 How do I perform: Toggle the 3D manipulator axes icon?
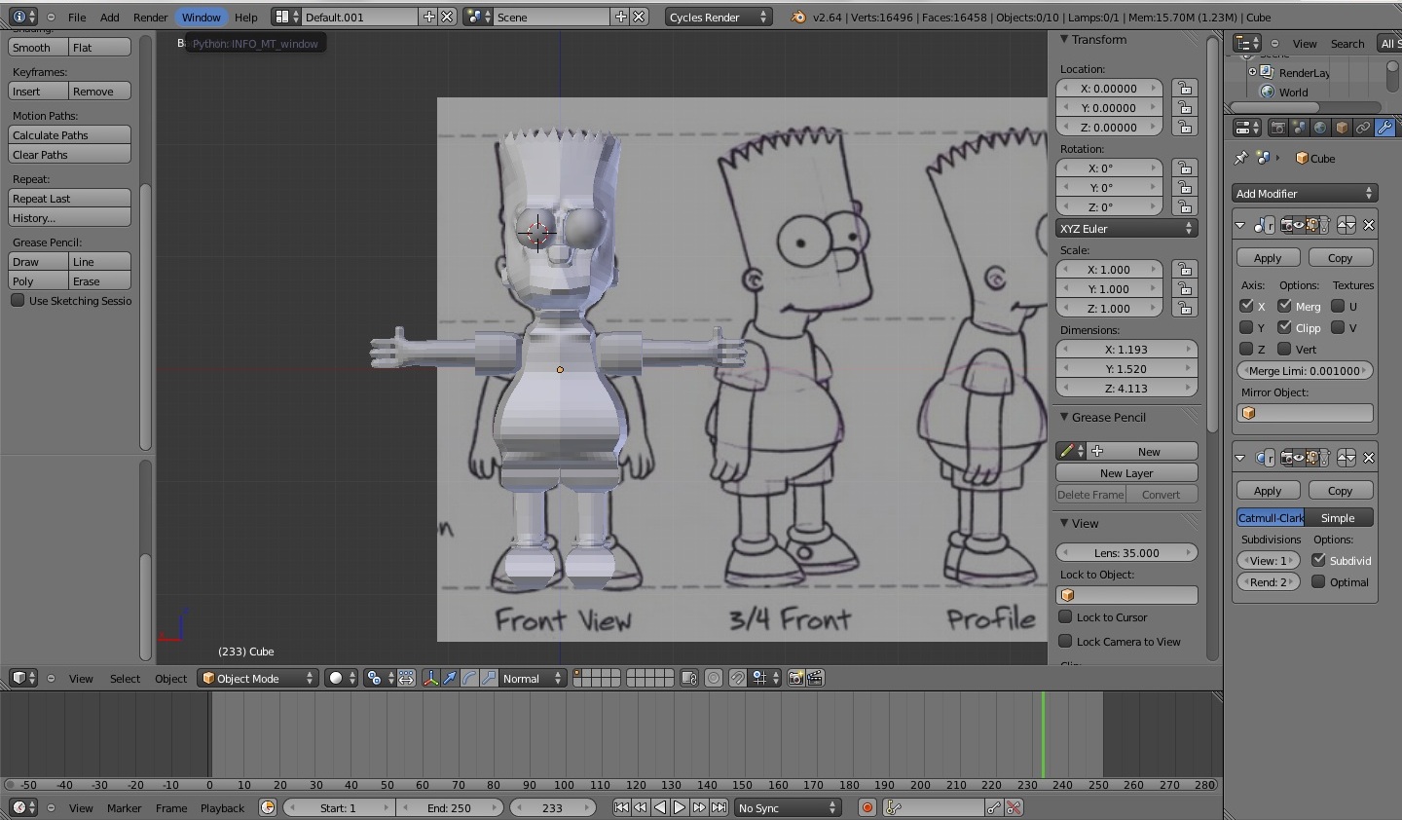[x=430, y=678]
